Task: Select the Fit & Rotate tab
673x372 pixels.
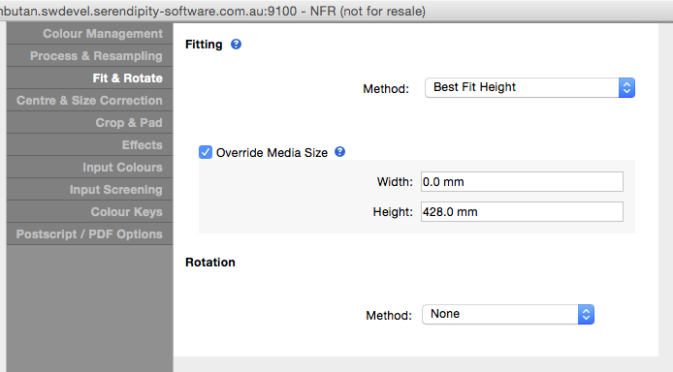Action: click(x=90, y=78)
